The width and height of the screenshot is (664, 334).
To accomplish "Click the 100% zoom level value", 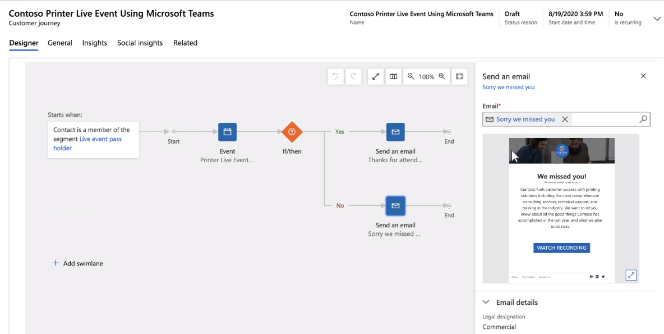I will [x=426, y=77].
